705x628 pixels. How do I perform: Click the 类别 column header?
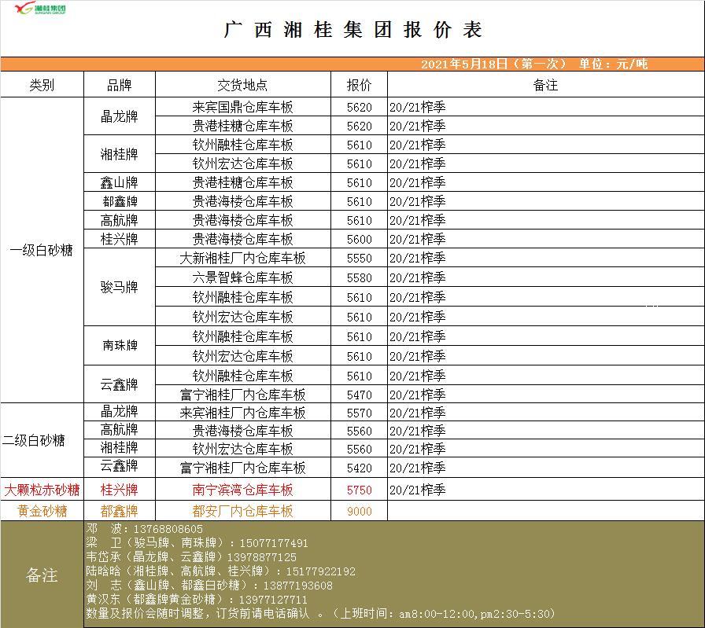(x=42, y=85)
